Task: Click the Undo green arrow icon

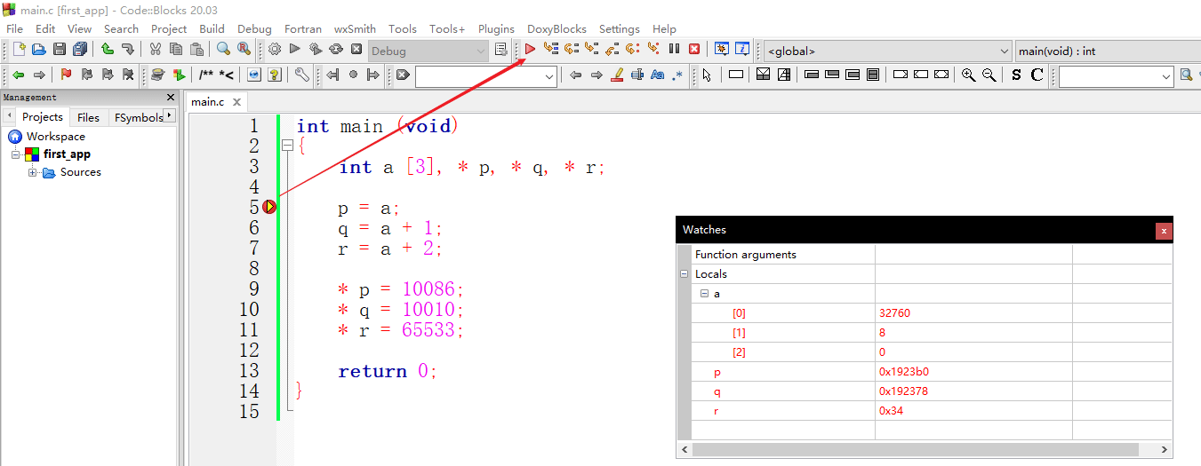Action: coord(107,50)
